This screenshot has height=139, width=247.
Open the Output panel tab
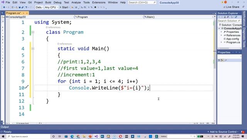pos(5,127)
